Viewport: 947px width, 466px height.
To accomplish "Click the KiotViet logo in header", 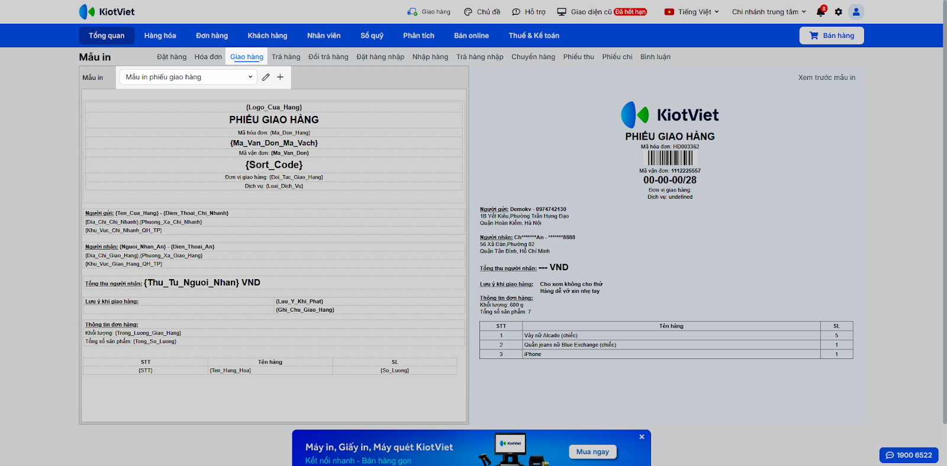I will pos(107,12).
